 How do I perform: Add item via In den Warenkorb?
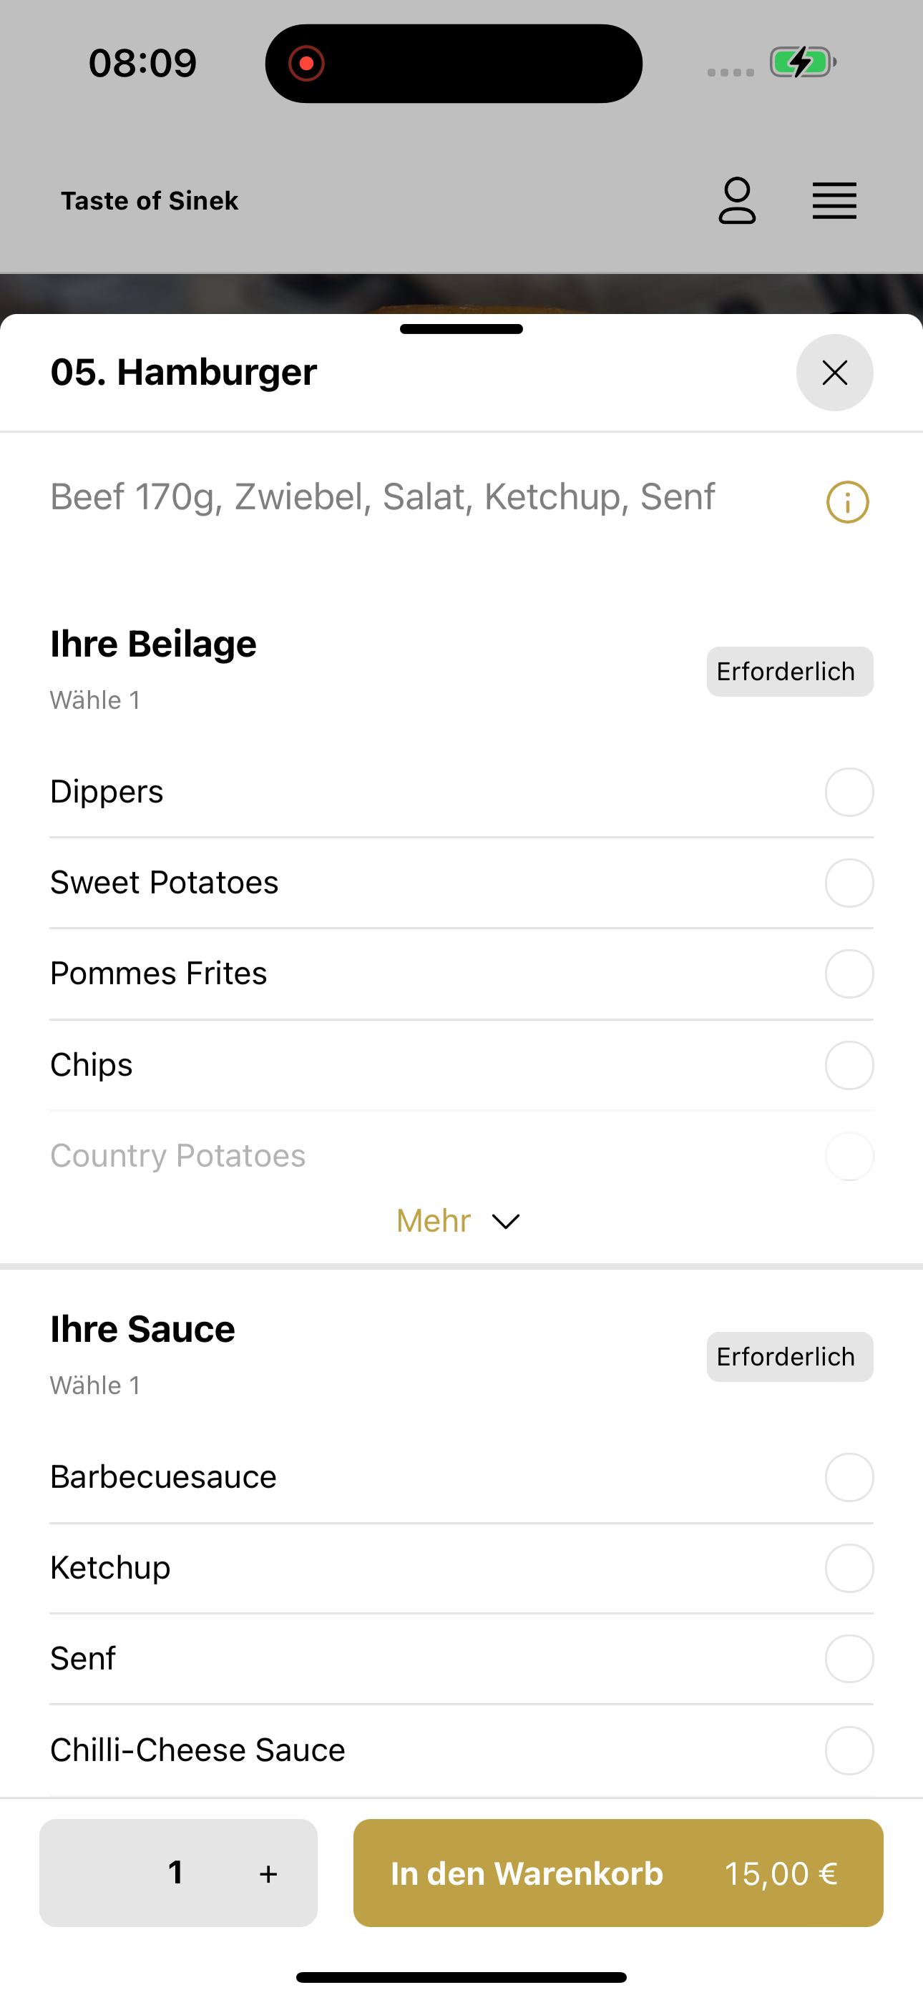pyautogui.click(x=617, y=1873)
